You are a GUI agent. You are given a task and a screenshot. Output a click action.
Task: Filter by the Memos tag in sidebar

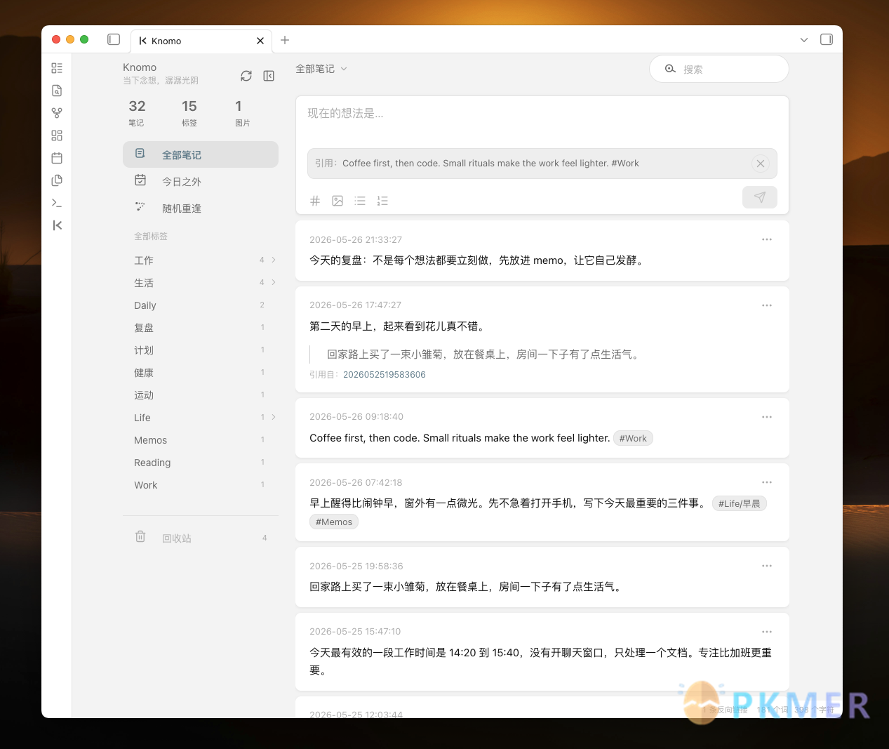tap(151, 440)
